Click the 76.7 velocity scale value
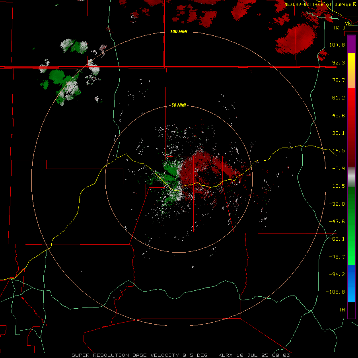 click(339, 80)
